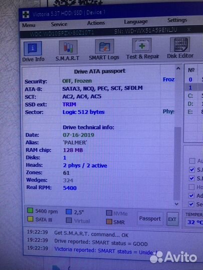Click the EXT button
This screenshot has height=270, width=203.
(172, 219)
